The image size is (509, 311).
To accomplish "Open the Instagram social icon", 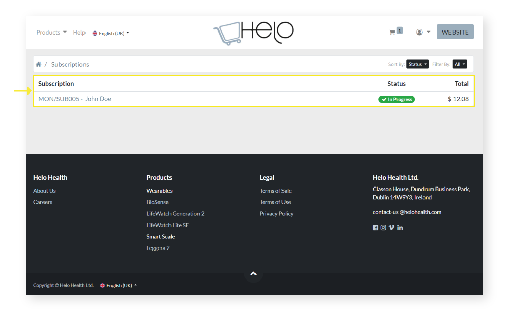I will tap(383, 228).
